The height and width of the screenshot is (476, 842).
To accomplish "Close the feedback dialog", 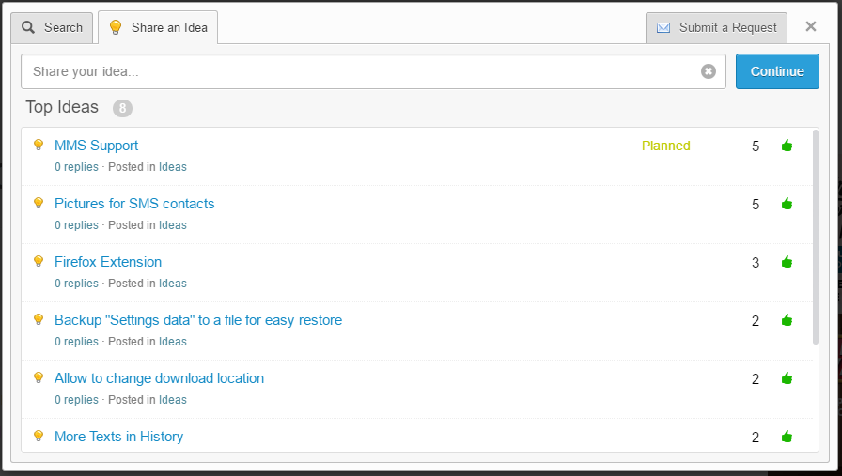I will point(811,26).
